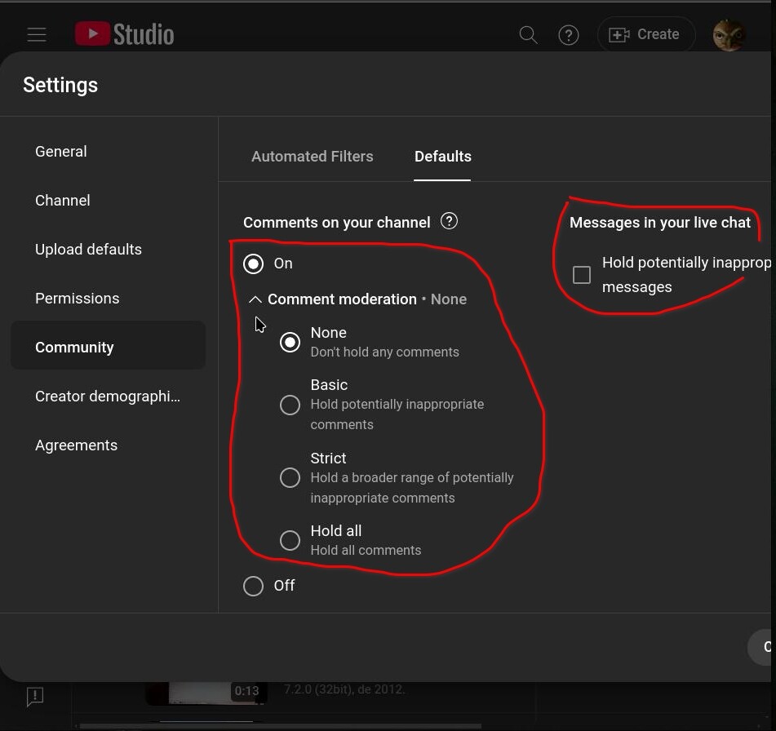Turn comments Off on your channel

click(254, 586)
